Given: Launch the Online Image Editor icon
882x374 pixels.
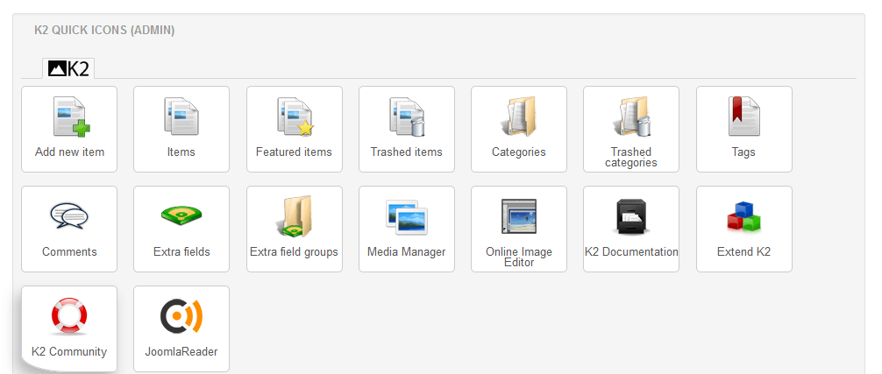Looking at the screenshot, I should [519, 229].
